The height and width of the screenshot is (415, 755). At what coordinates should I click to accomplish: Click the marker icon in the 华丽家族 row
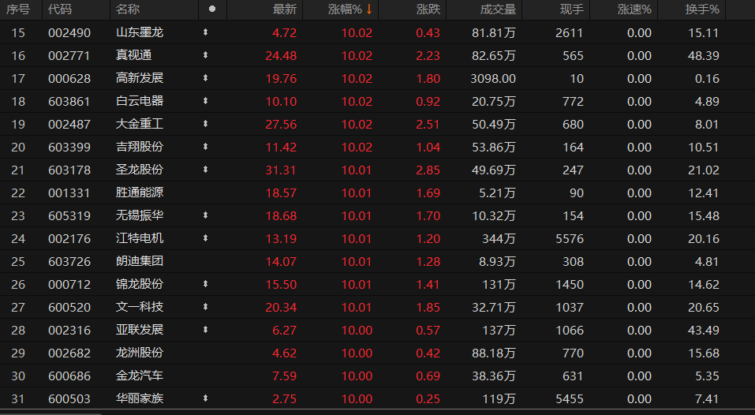(x=206, y=398)
